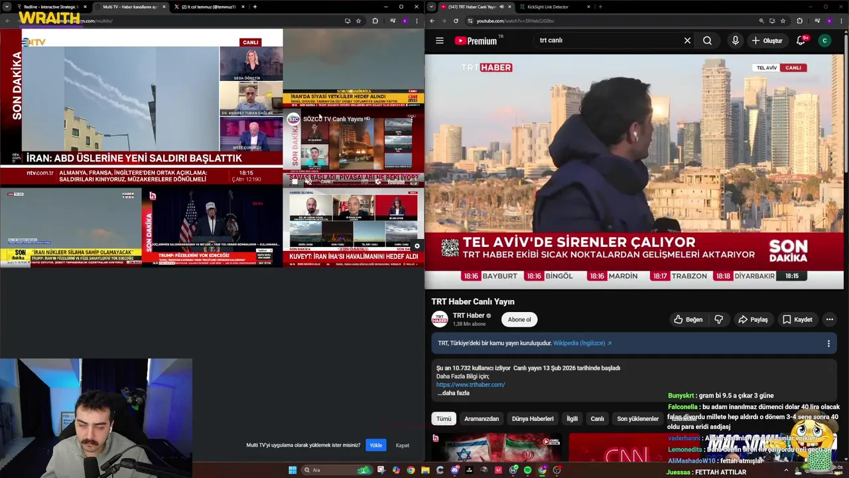Switch to Redline Interactive Strategic tab
This screenshot has width=849, height=478.
click(x=50, y=7)
